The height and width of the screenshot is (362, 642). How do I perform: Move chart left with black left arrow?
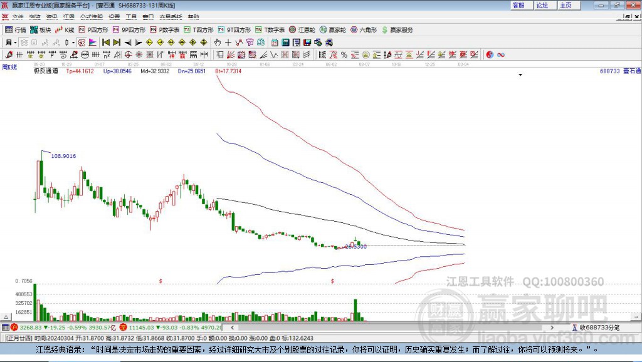(128, 42)
